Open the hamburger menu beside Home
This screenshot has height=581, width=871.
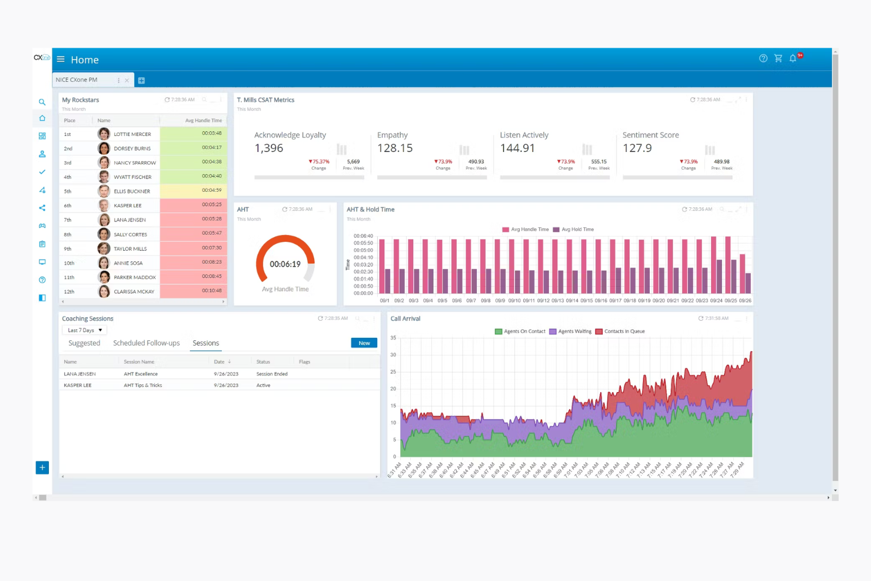coord(61,59)
